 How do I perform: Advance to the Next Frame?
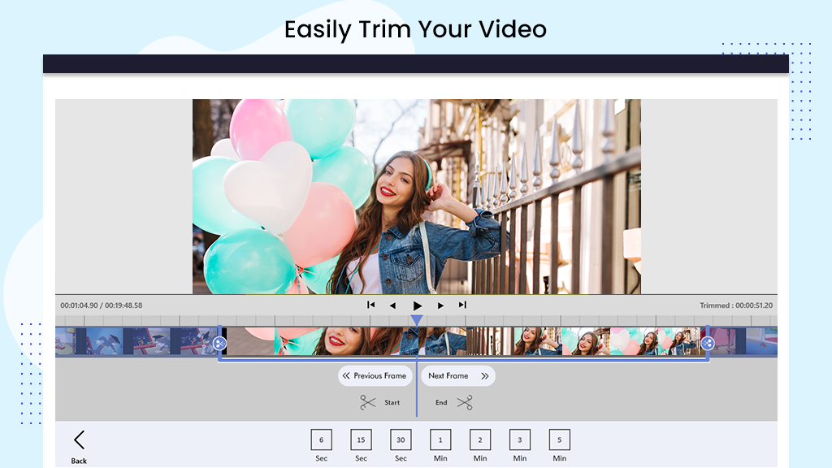coord(458,375)
